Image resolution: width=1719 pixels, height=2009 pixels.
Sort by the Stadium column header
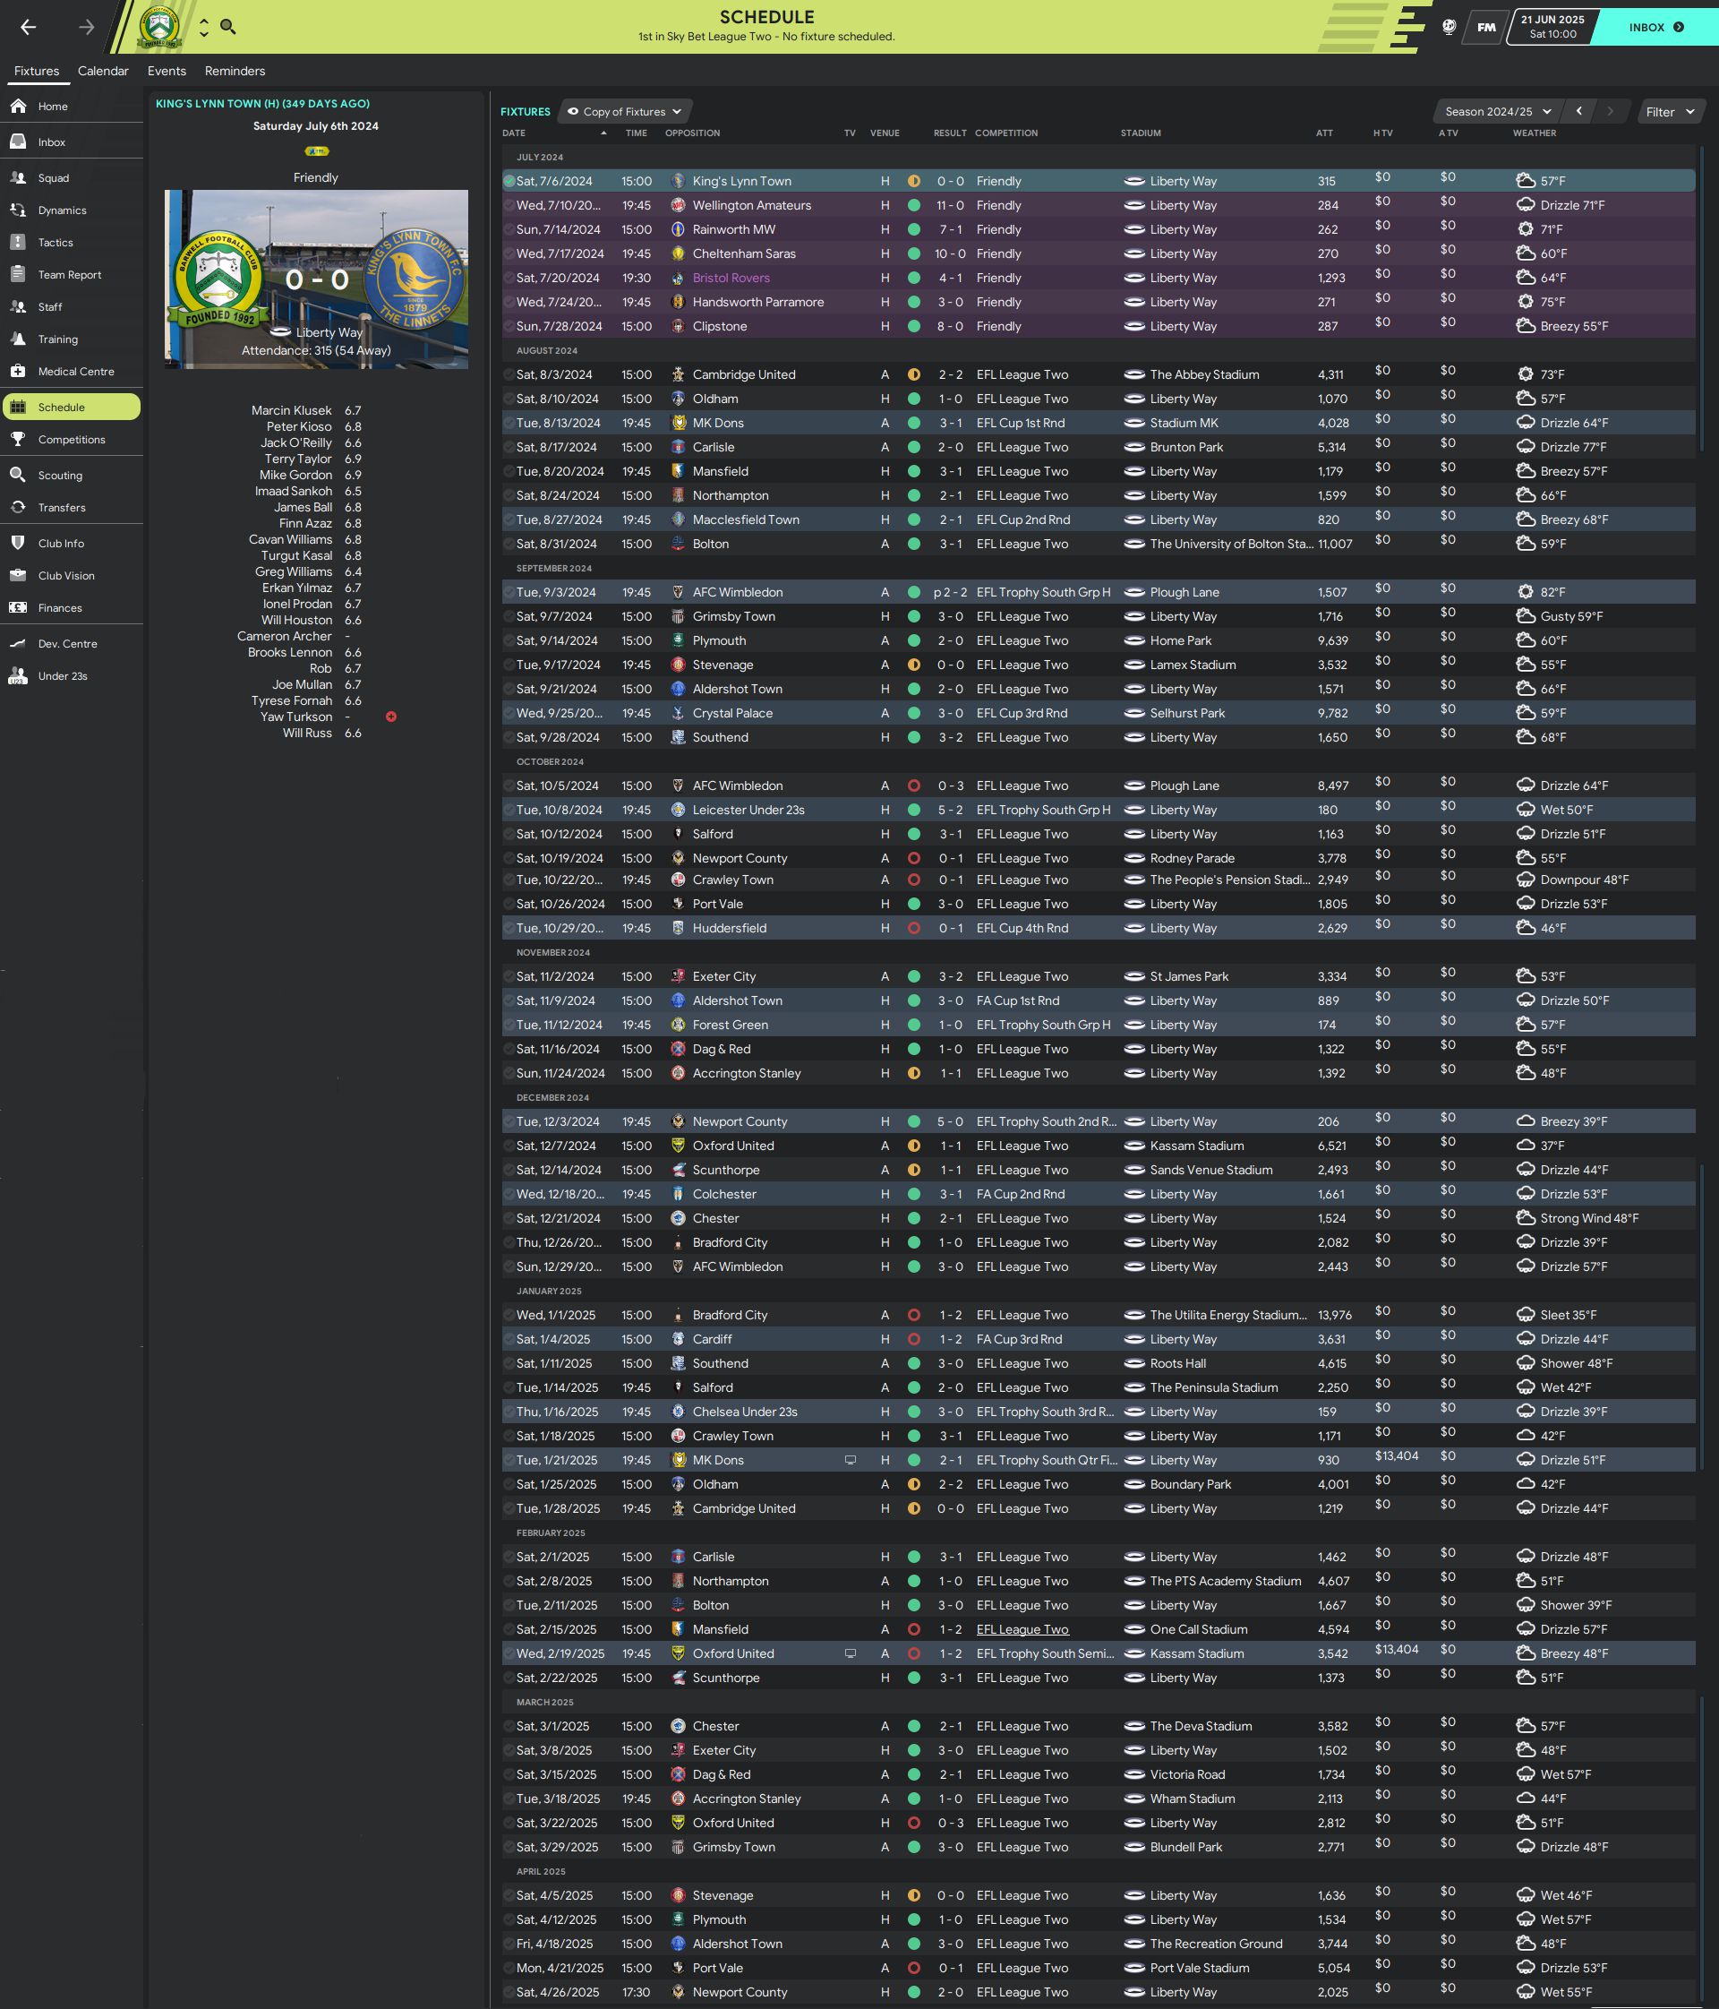pos(1141,133)
